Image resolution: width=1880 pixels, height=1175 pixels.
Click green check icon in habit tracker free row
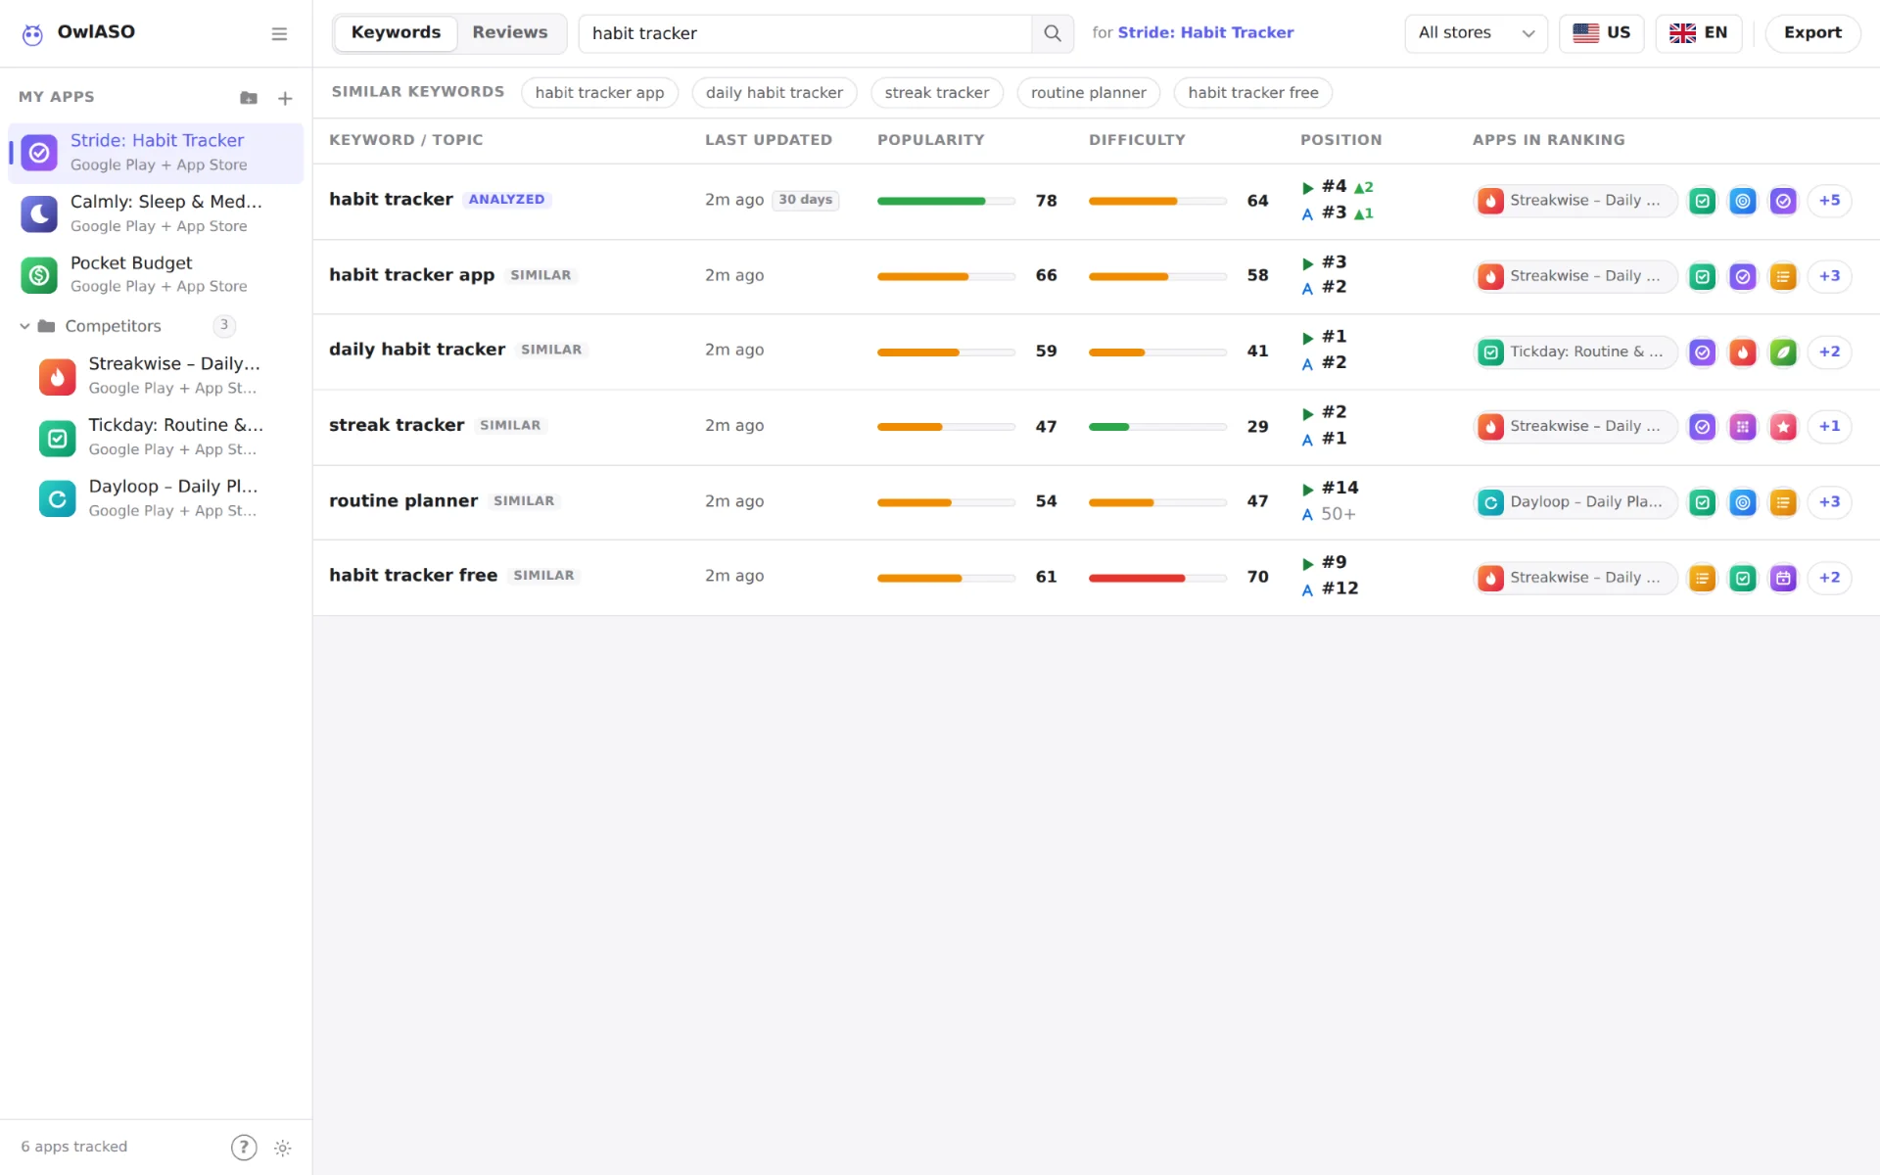pos(1743,578)
